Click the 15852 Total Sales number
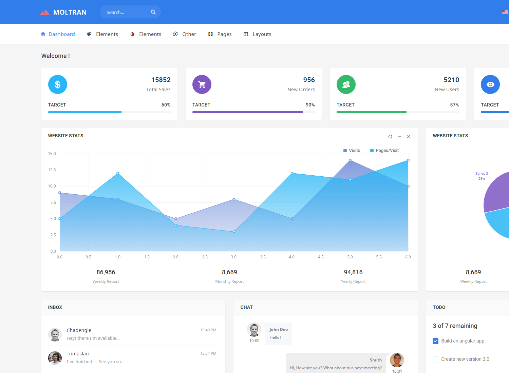This screenshot has height=373, width=509. point(161,80)
